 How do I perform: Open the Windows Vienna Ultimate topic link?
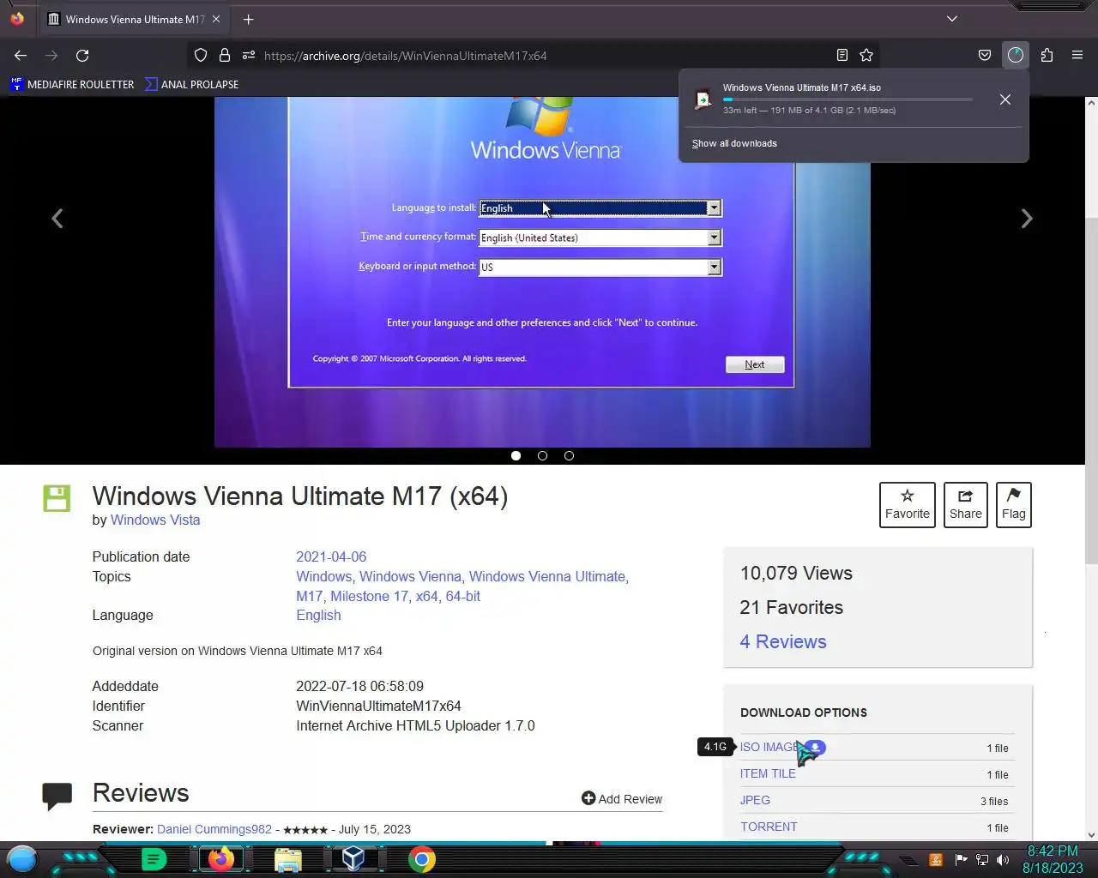(x=547, y=576)
